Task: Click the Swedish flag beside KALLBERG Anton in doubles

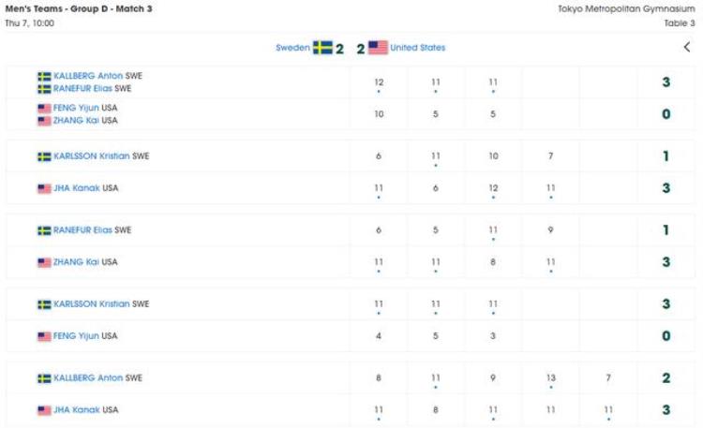Action: coord(44,76)
